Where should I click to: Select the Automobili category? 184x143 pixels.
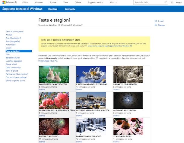pyautogui.click(x=11, y=45)
